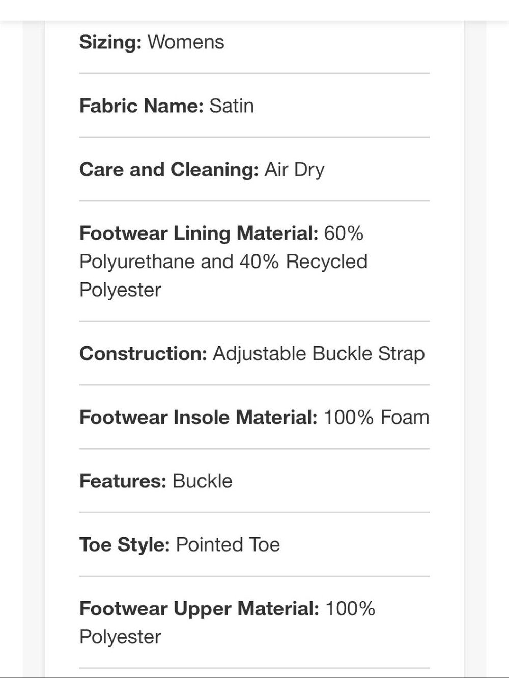
Task: Click the Toe Style label
Action: pos(125,545)
